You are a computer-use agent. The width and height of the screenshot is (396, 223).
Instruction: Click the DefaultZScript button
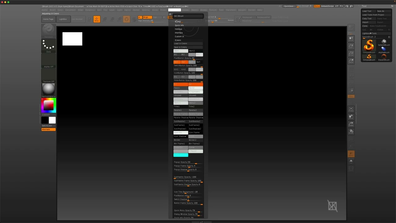coord(327,6)
